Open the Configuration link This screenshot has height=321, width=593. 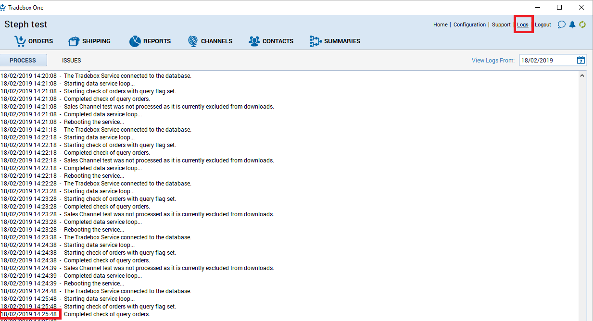469,25
